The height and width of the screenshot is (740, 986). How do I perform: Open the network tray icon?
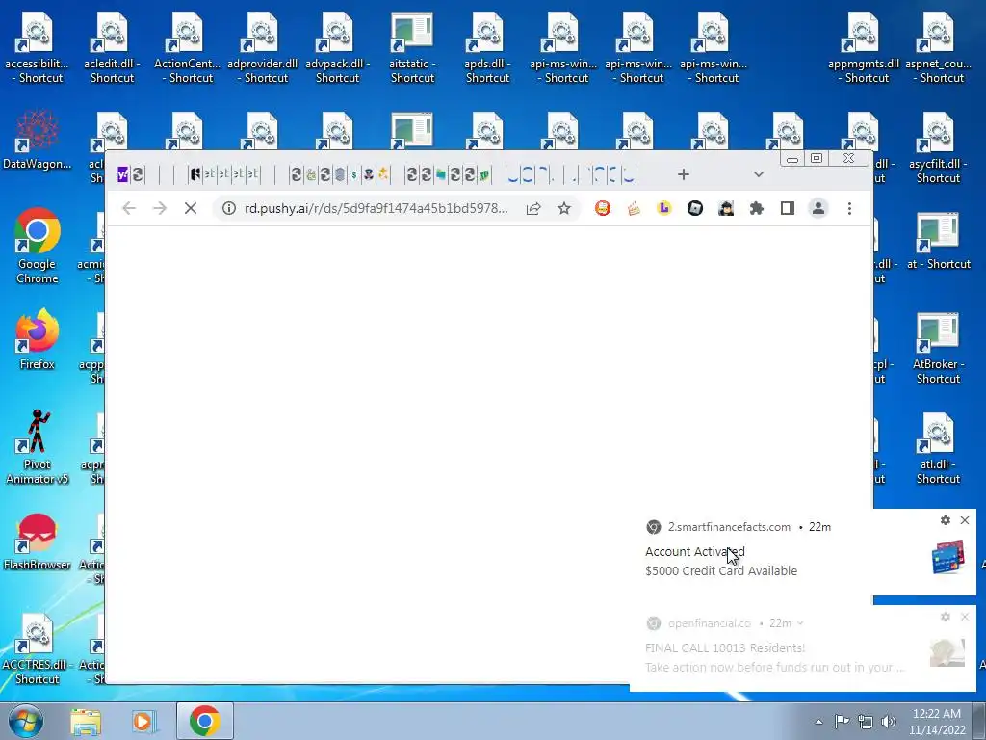[866, 722]
